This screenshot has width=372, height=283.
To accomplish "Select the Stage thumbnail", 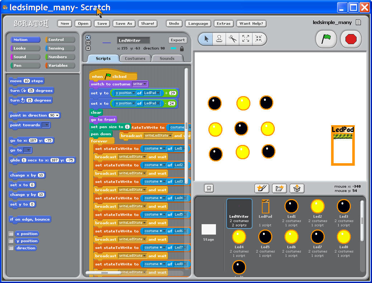I will point(208,232).
